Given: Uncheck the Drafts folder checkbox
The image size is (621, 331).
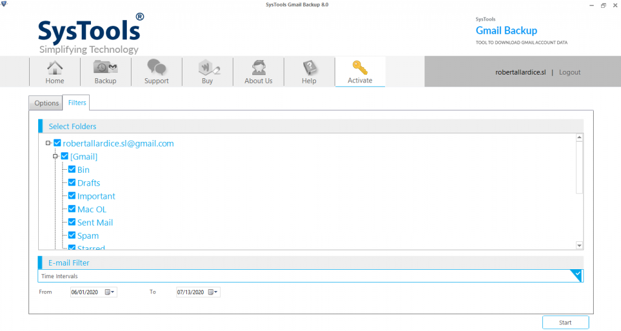Looking at the screenshot, I should (72, 182).
